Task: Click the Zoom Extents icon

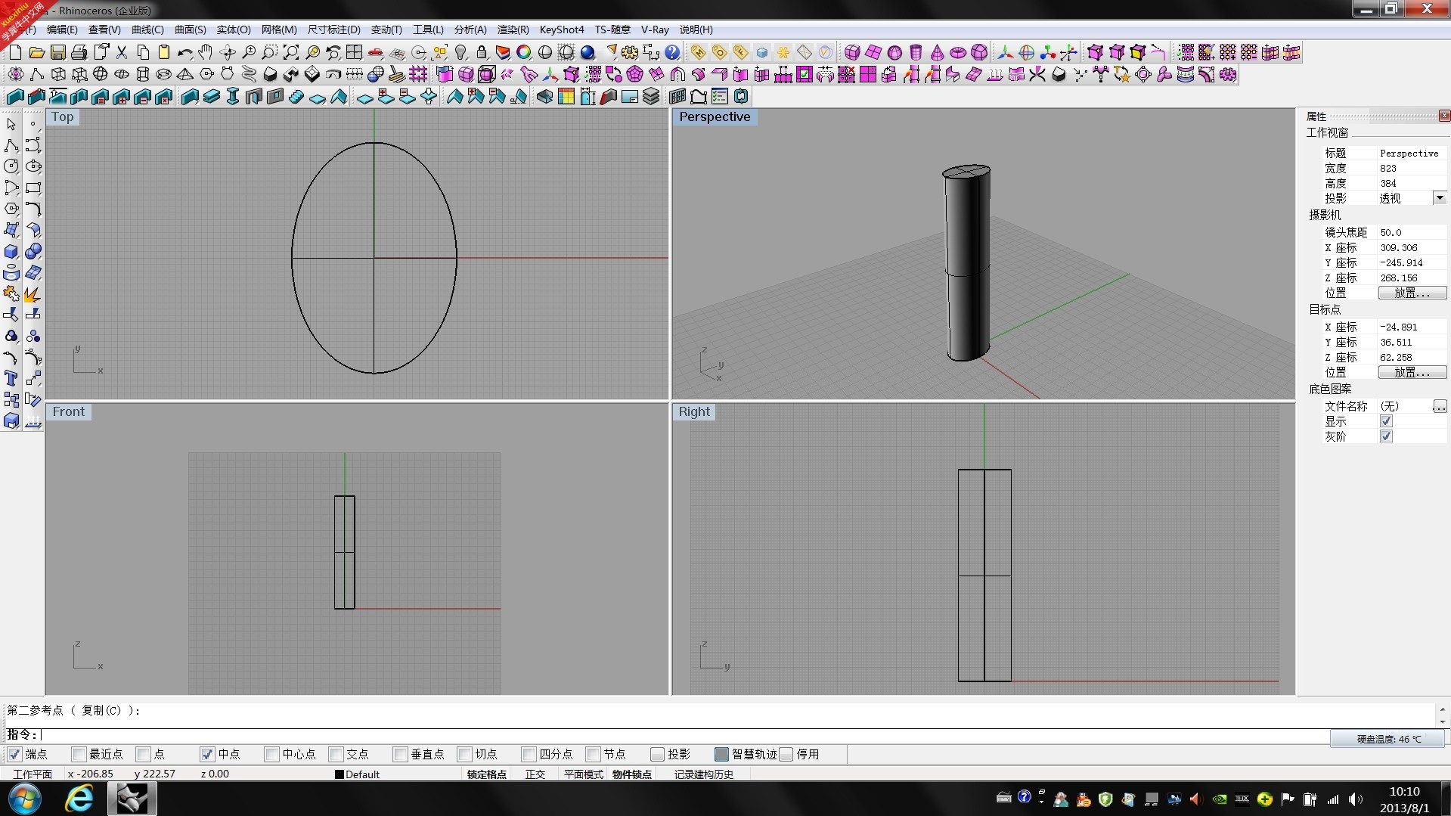Action: click(x=290, y=52)
